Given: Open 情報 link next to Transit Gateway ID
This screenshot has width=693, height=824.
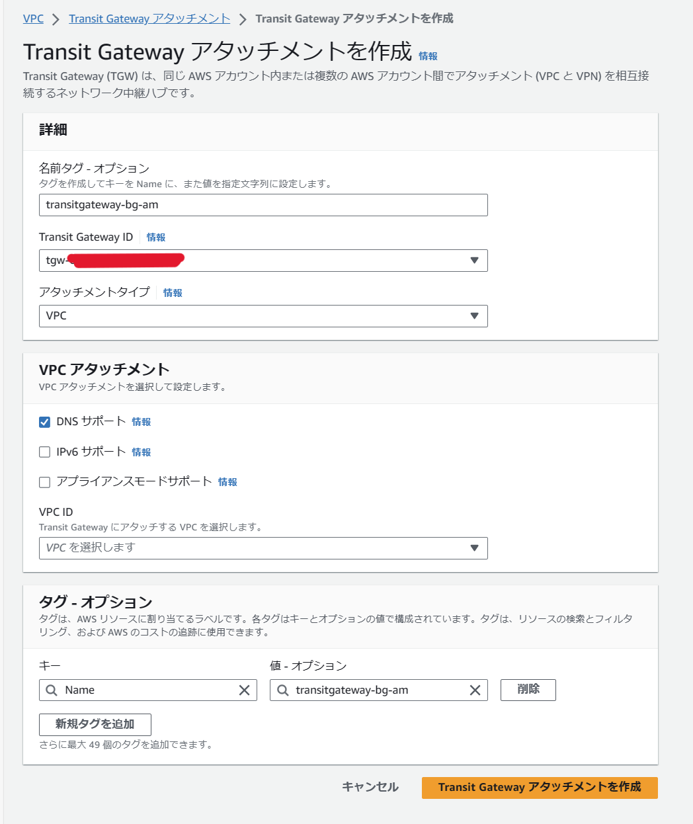Looking at the screenshot, I should [x=156, y=237].
